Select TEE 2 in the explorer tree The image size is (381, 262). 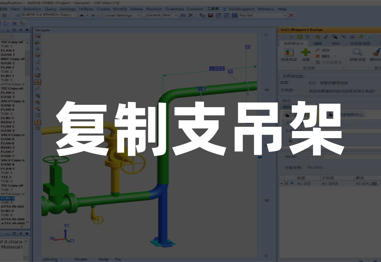(6, 177)
